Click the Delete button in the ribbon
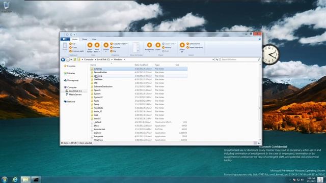The image size is (326, 183). tap(106, 47)
